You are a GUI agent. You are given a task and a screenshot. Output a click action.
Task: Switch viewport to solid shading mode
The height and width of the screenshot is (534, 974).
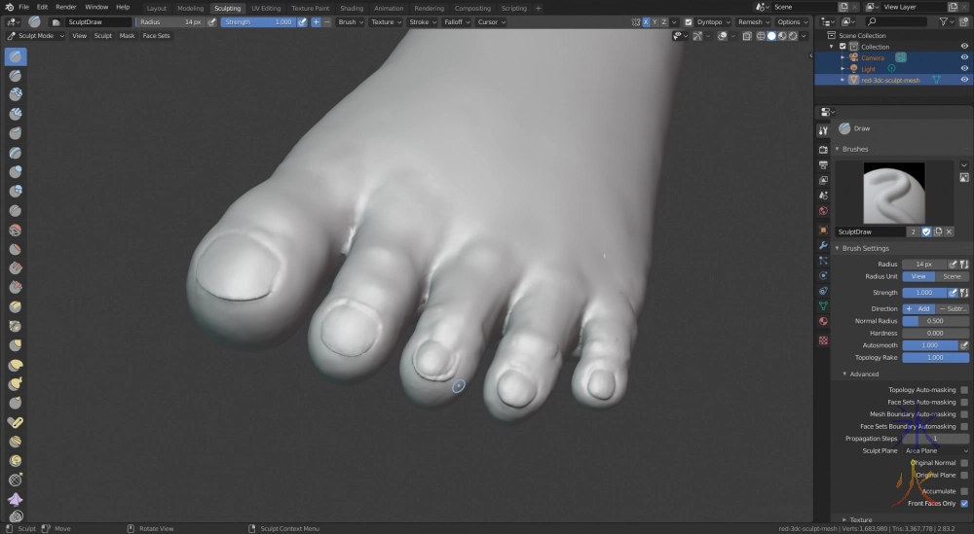pos(771,36)
